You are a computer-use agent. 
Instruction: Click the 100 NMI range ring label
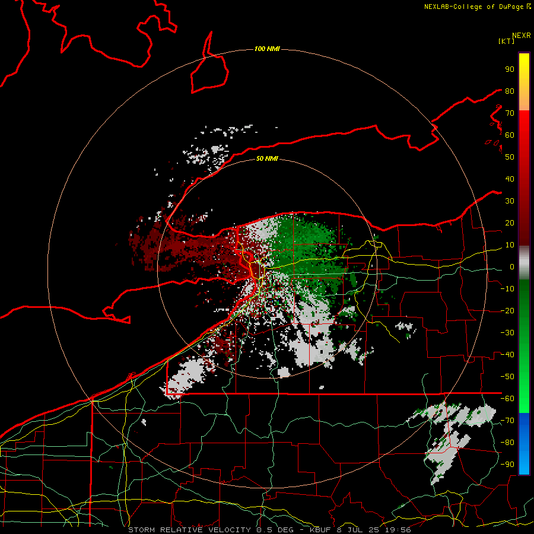(x=267, y=49)
